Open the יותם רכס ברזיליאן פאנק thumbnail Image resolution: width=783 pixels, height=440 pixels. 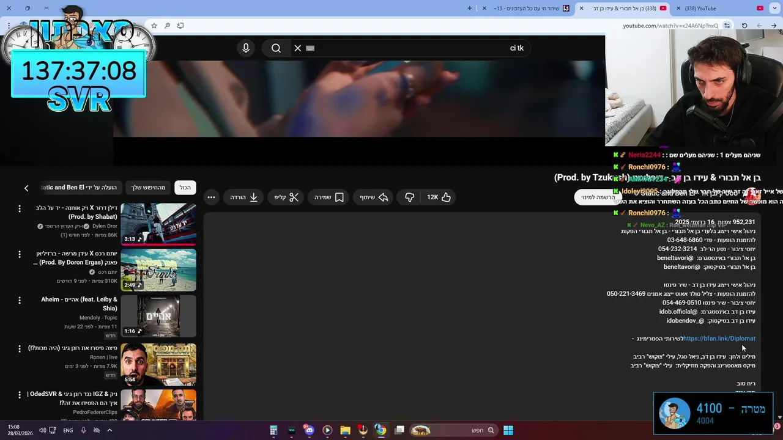click(x=158, y=270)
